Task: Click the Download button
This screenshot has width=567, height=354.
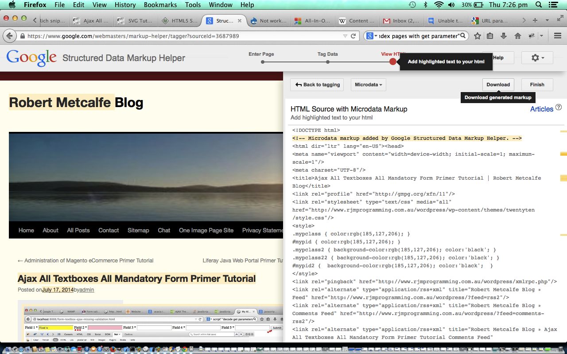Action: point(498,85)
